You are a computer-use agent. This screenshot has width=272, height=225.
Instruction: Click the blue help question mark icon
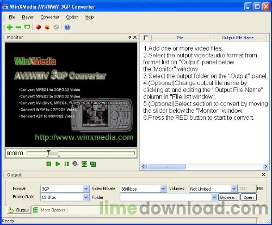click(x=67, y=27)
